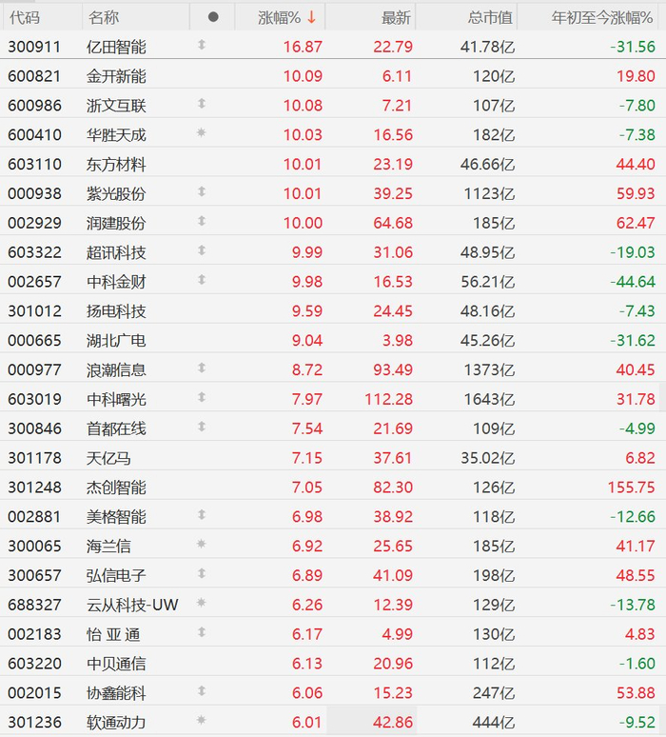
Task: Click the marker icon in the 怡亚通 row
Action: point(202,632)
